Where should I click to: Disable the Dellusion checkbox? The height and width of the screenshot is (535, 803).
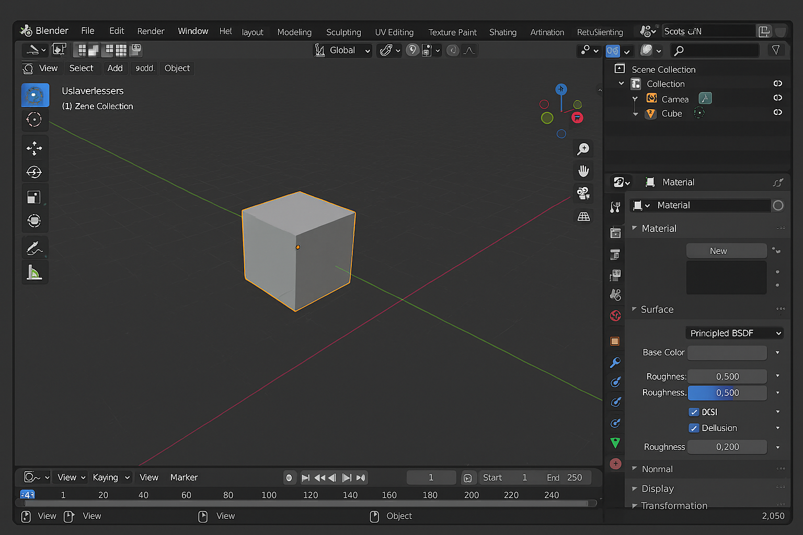click(x=694, y=428)
